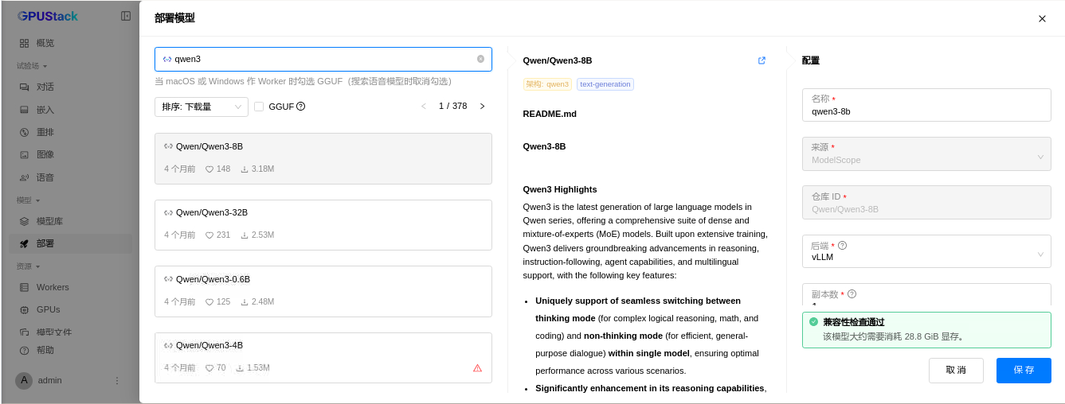This screenshot has height=404, width=1065.
Task: Click the Workers server icon
Action: click(24, 287)
